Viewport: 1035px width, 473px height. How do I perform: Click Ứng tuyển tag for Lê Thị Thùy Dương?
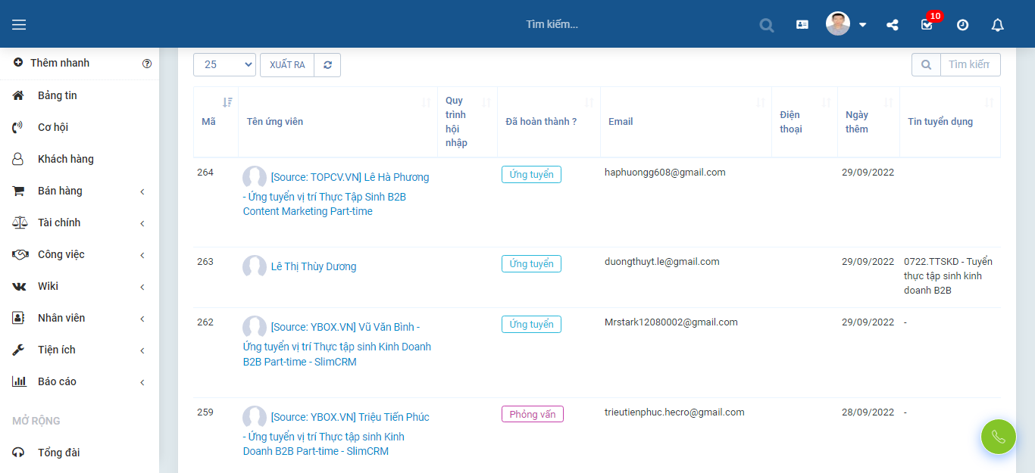click(531, 264)
